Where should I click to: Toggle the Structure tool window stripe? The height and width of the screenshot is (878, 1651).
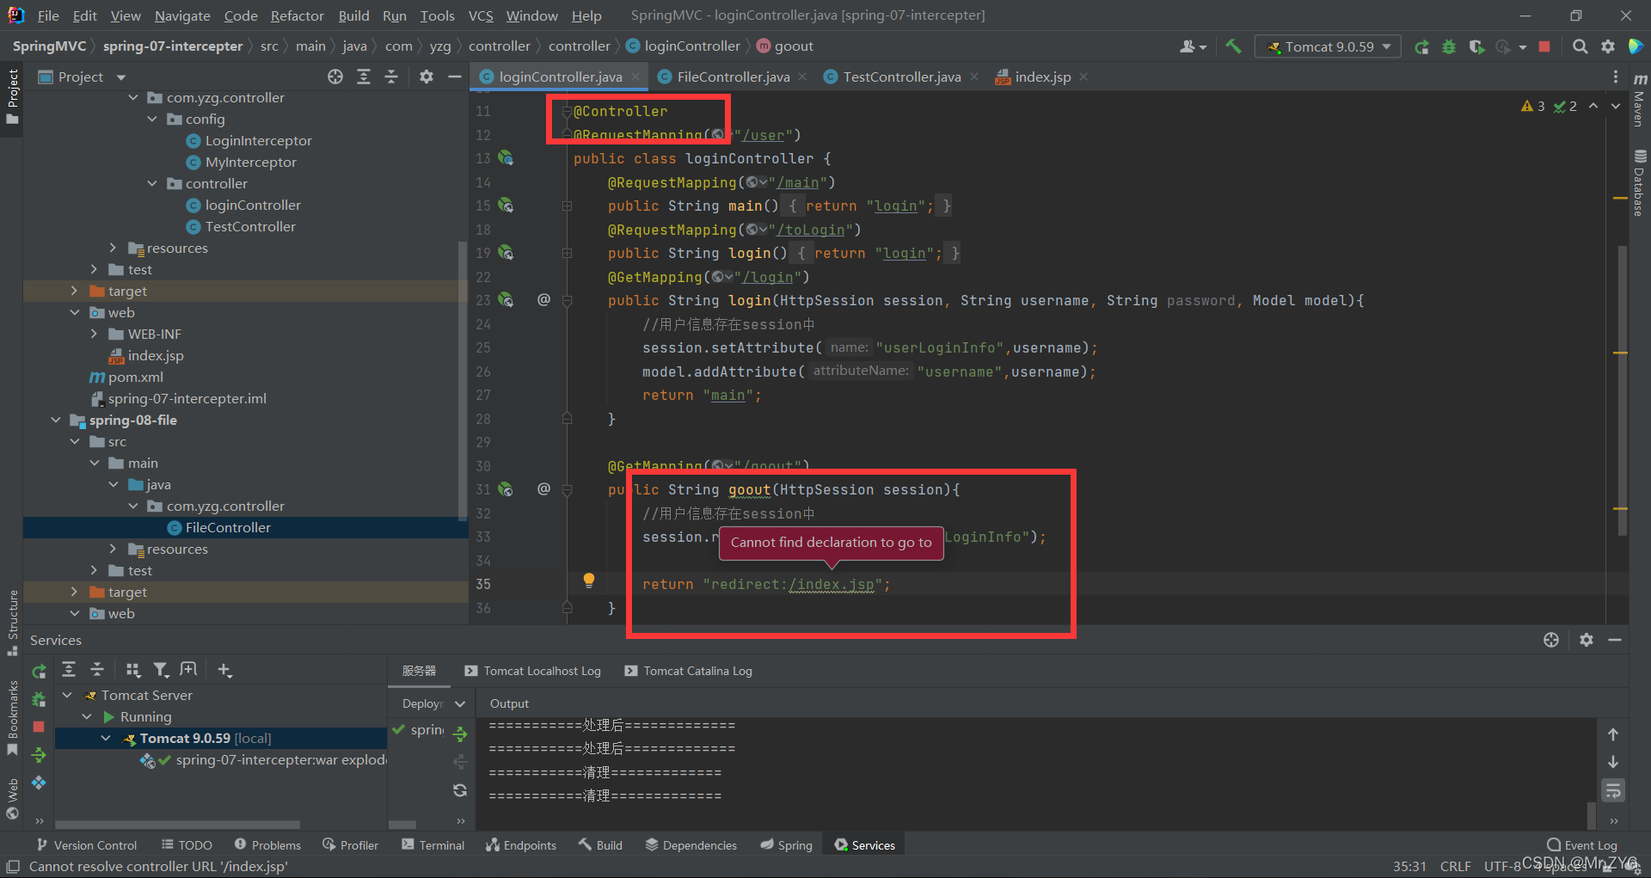[12, 623]
